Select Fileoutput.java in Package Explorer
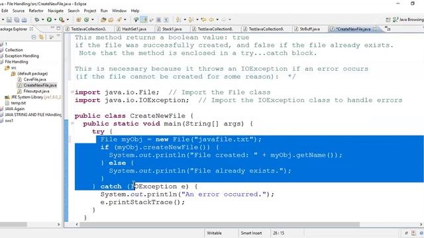Screen dimensions: 424x238 click(36, 91)
